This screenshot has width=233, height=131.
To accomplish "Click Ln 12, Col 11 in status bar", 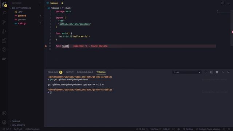I will [142, 129].
